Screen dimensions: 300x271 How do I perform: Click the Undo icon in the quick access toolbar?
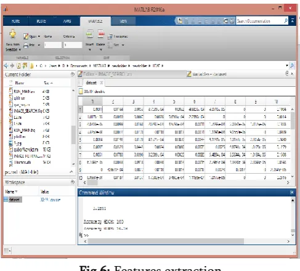[213, 21]
